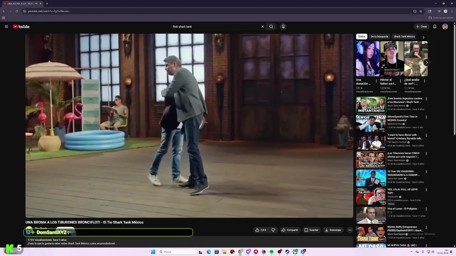The height and width of the screenshot is (256, 456).
Task: Open 'YES, I PLAY FULL AP UDYR TOP' video
Action: tap(403, 191)
